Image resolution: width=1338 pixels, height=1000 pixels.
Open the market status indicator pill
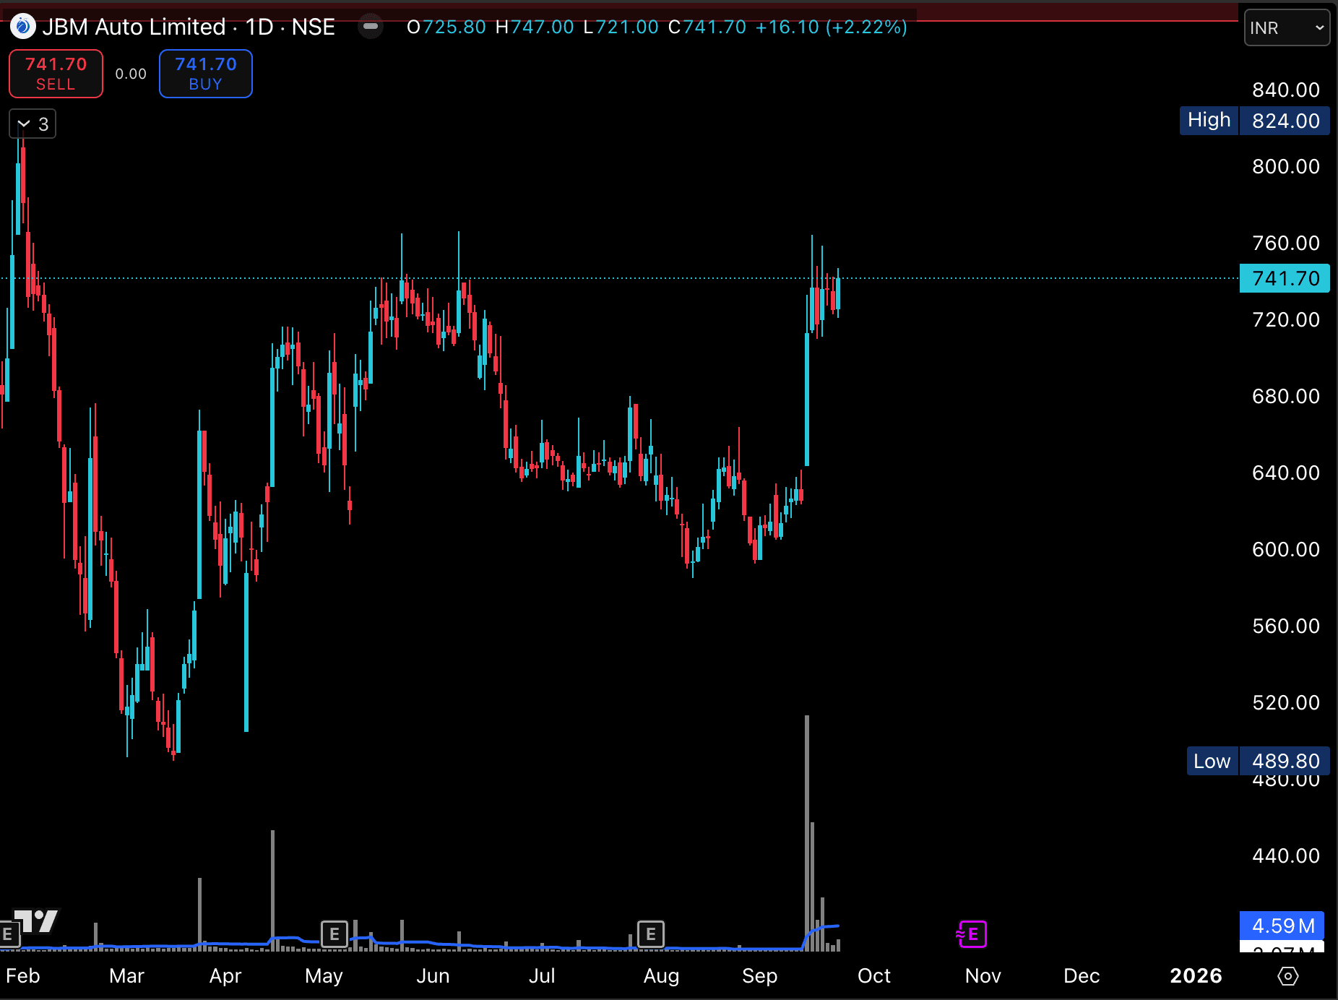371,27
